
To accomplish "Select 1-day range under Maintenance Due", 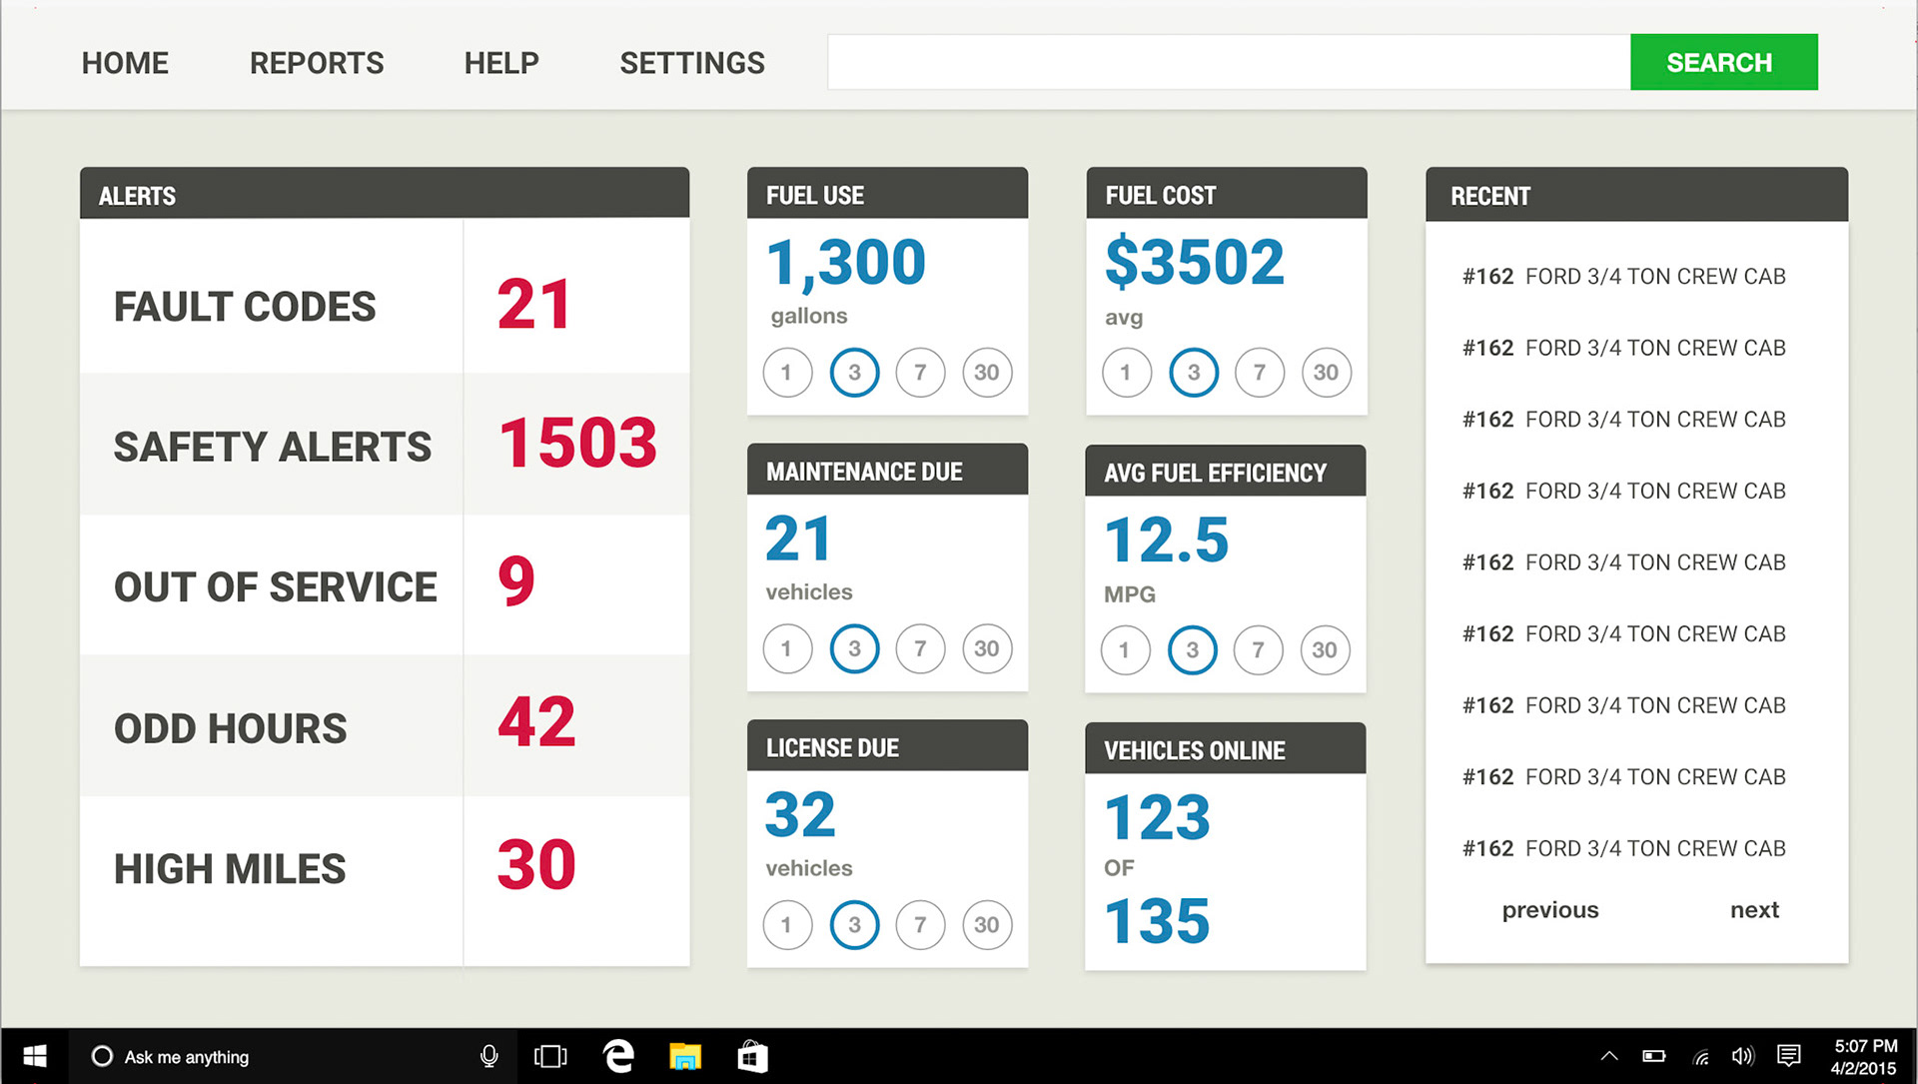I will pos(787,648).
